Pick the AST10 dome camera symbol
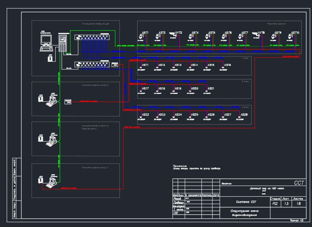This screenshot has width=312, height=227. [290, 36]
